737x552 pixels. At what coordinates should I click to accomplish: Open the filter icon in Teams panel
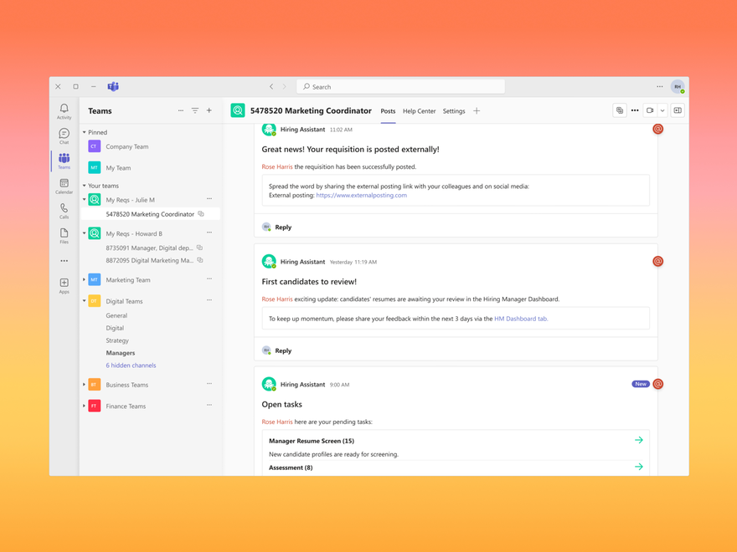[194, 110]
